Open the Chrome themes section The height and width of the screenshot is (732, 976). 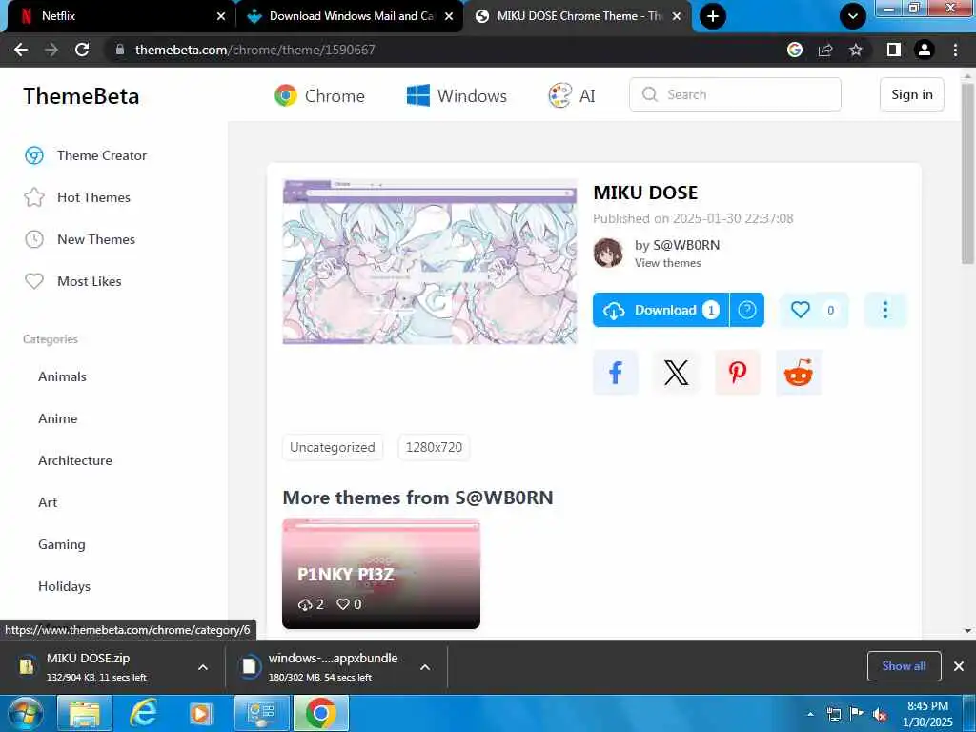320,96
